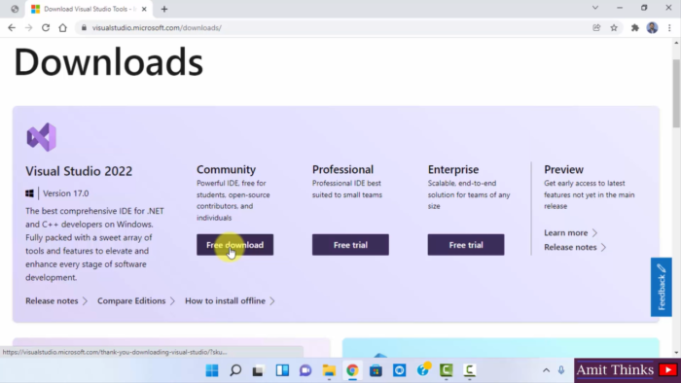Open taskbar Search magnifier
Screen dimensions: 681x383
[235, 370]
